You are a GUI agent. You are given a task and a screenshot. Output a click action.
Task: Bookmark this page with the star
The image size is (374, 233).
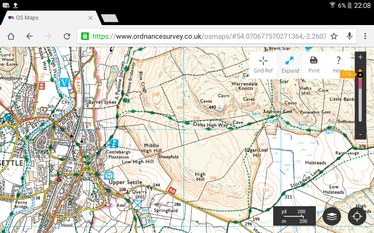[x=334, y=36]
